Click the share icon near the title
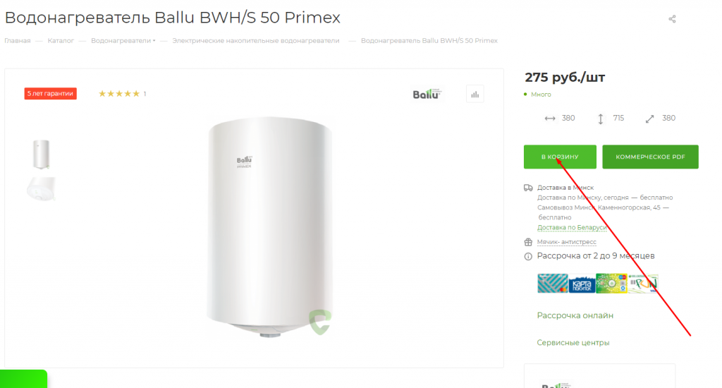 672,19
